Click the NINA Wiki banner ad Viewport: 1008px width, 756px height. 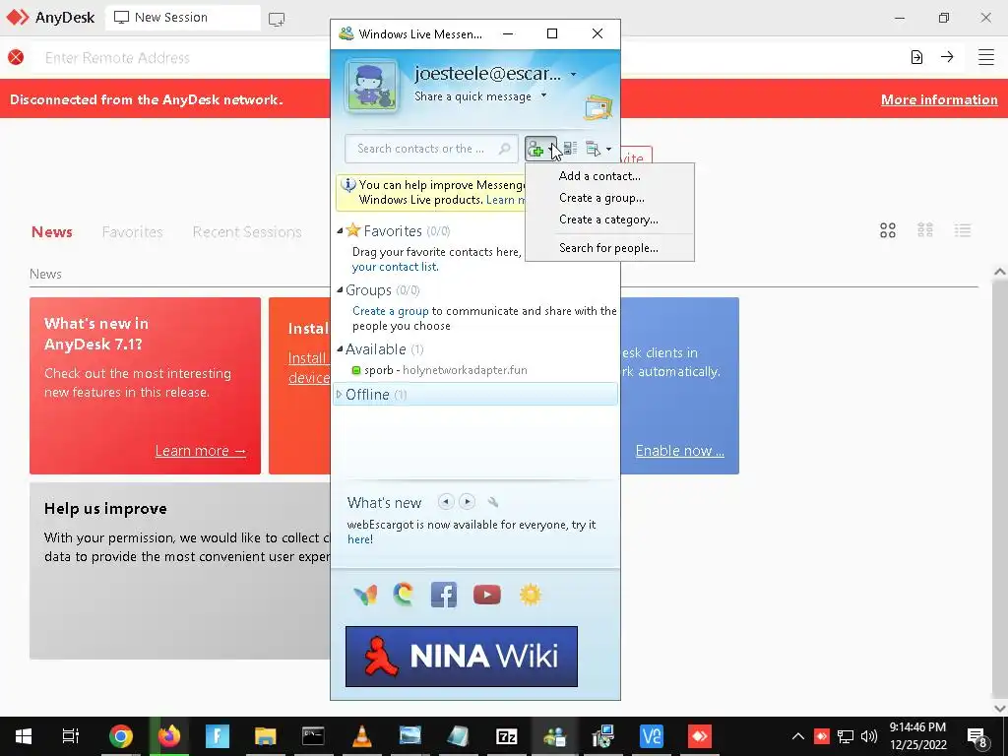pos(462,657)
